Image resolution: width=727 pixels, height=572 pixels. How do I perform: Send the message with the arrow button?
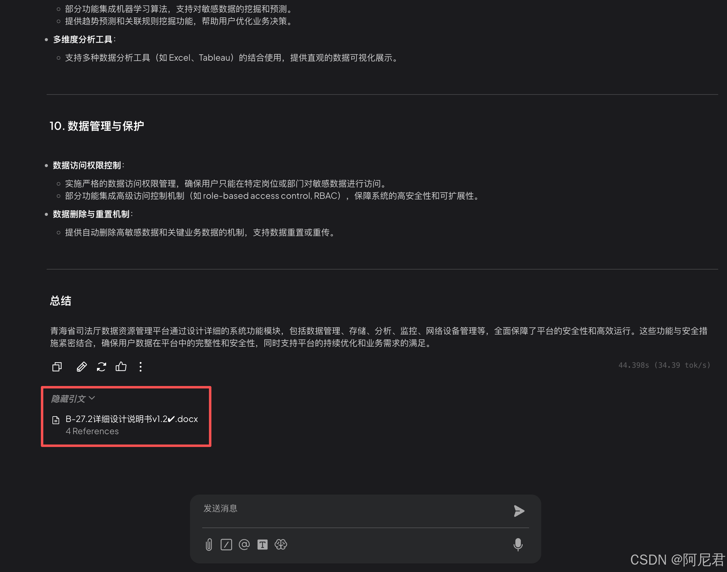click(x=519, y=511)
